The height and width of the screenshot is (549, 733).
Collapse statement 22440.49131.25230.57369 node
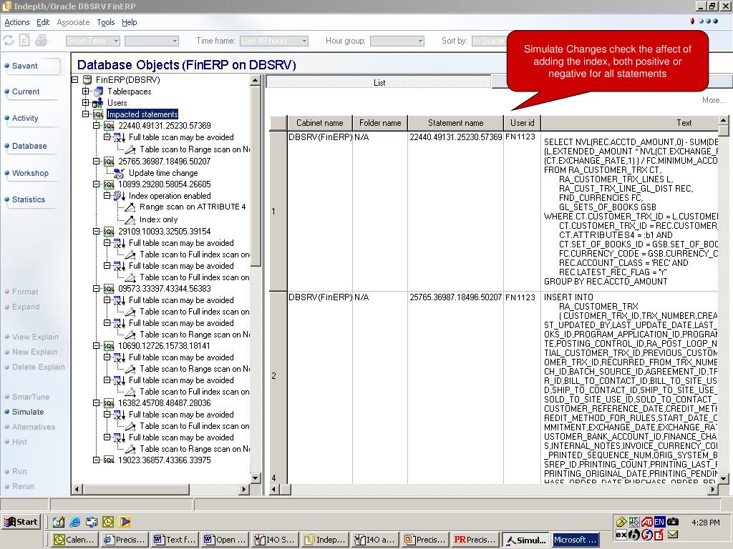click(97, 126)
